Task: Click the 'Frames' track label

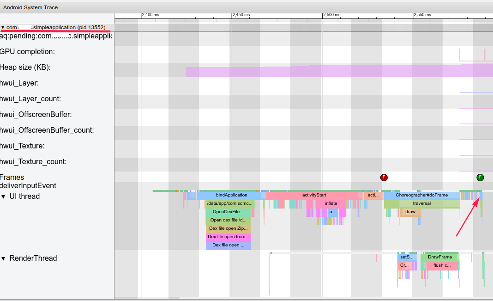Action: pyautogui.click(x=12, y=177)
